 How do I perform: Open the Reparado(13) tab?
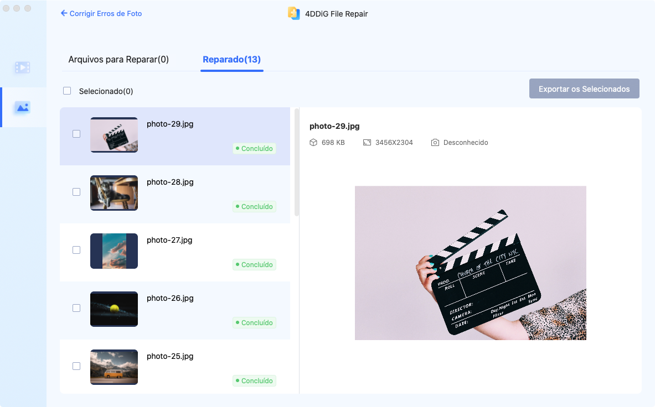click(x=231, y=59)
